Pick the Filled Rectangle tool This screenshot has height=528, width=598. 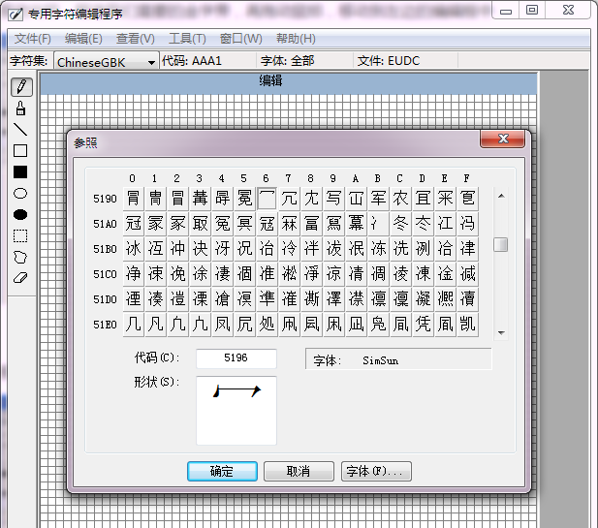click(20, 172)
